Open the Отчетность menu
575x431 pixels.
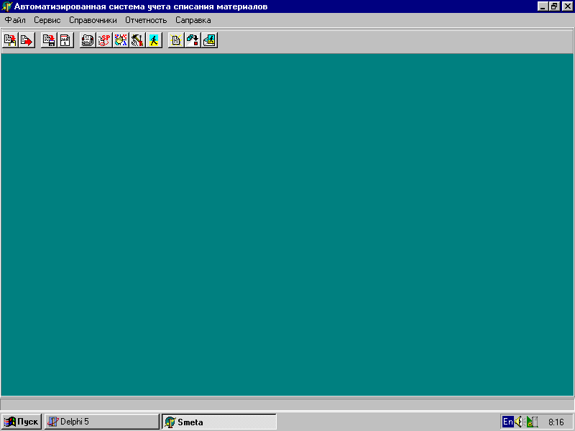coord(146,20)
